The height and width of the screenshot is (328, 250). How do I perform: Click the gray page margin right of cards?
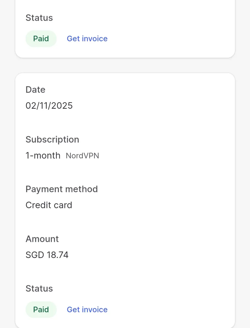coord(243,164)
